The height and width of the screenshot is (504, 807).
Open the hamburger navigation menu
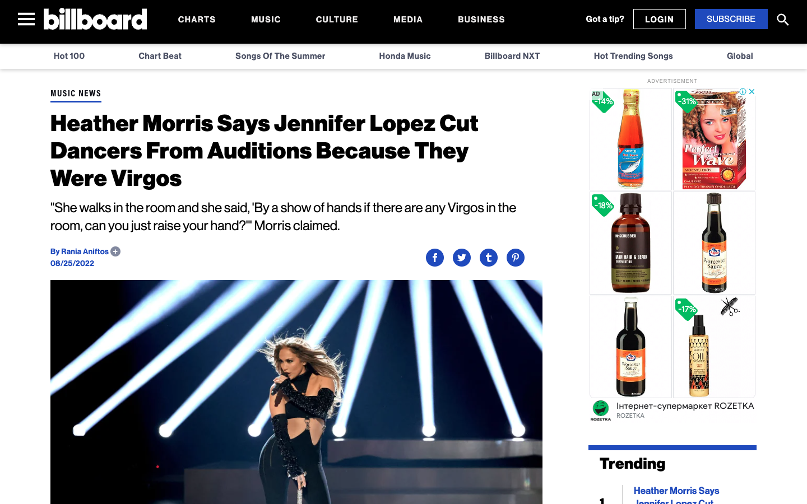26,19
